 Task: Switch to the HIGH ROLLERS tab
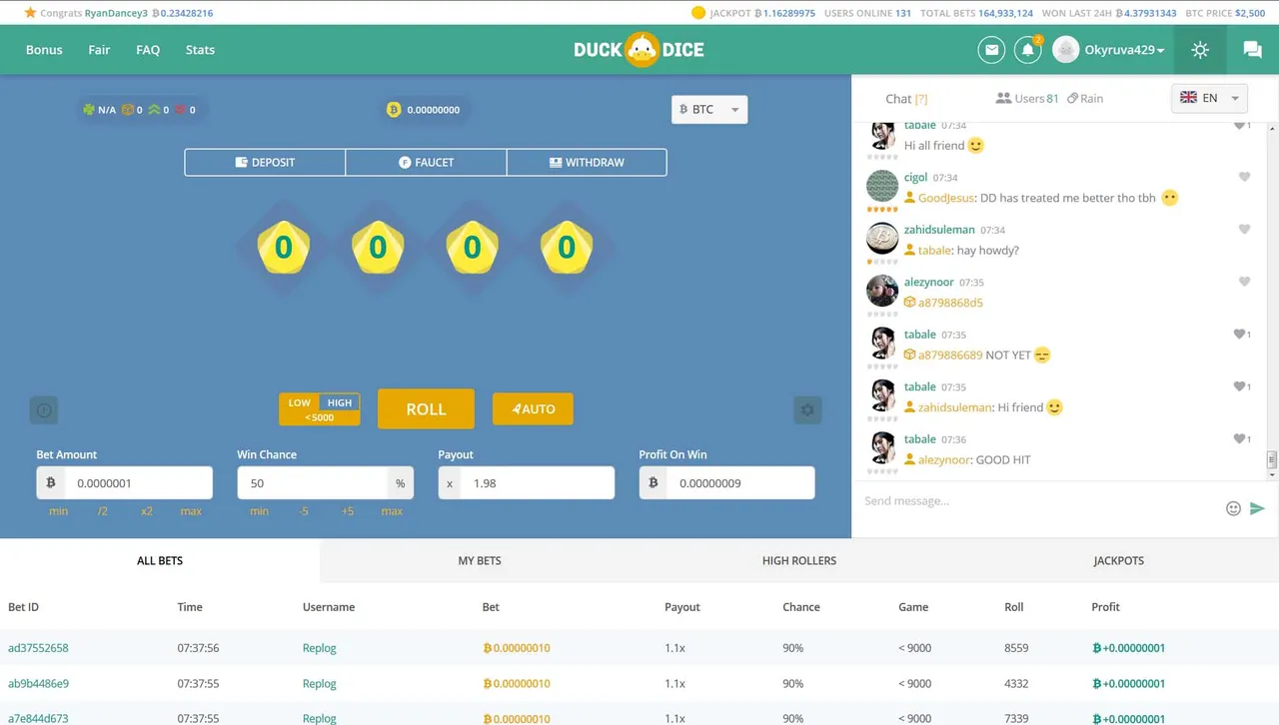coord(799,560)
